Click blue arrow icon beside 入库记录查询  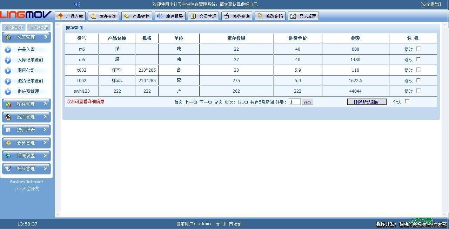8,60
